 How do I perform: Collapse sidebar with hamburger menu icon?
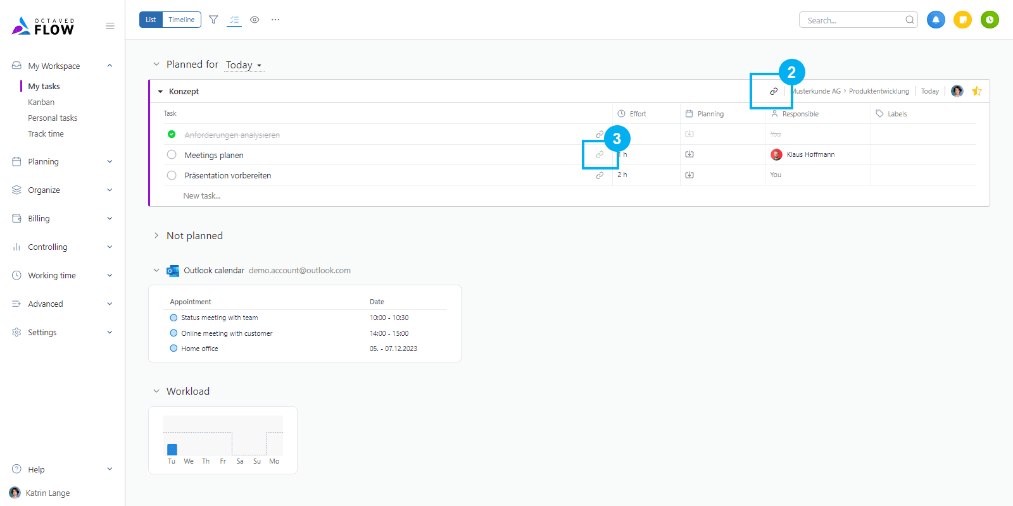point(110,26)
